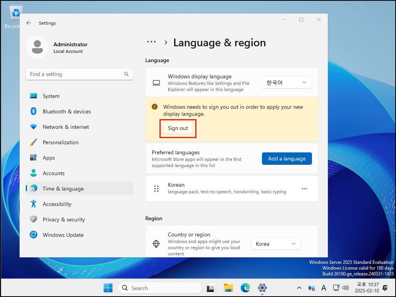396x297 pixels.
Task: Click the Wi-Fi network icon
Action: pos(34,127)
